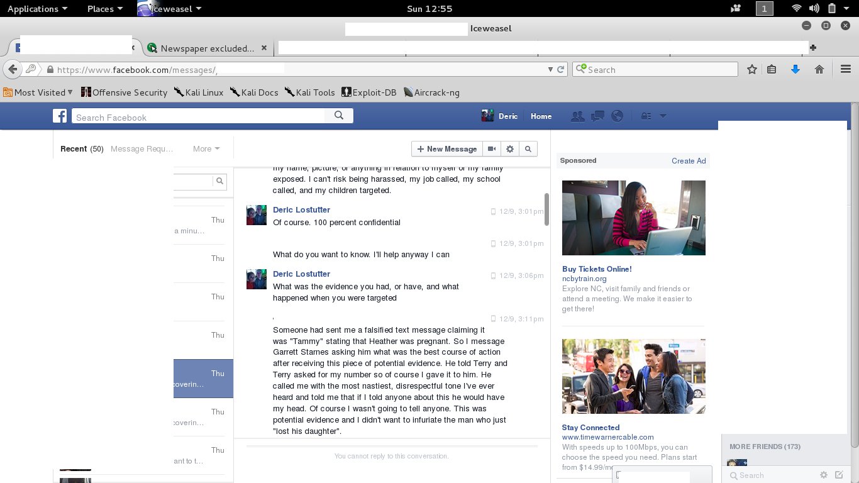Image resolution: width=859 pixels, height=483 pixels.
Task: Start new chat message compose icon
Action: coord(839,475)
